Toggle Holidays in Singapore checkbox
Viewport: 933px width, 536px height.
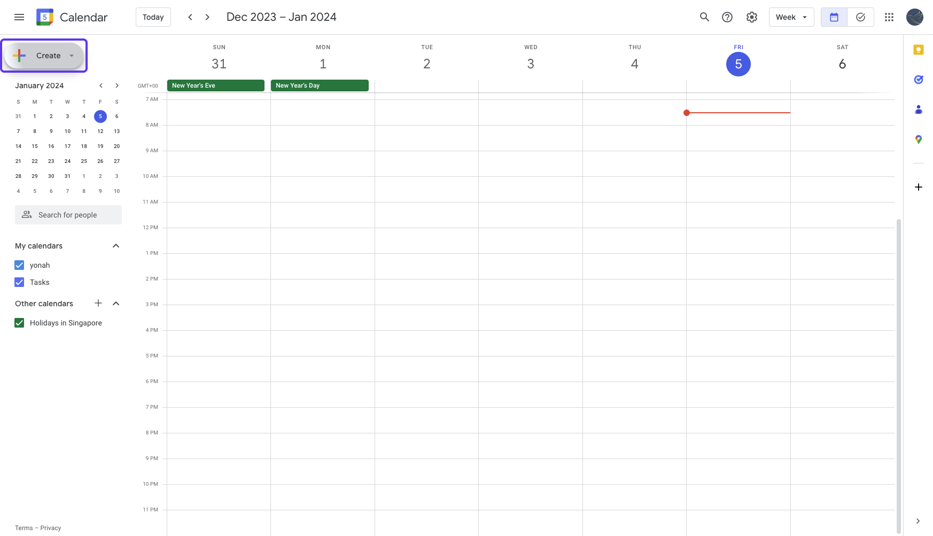(x=19, y=323)
